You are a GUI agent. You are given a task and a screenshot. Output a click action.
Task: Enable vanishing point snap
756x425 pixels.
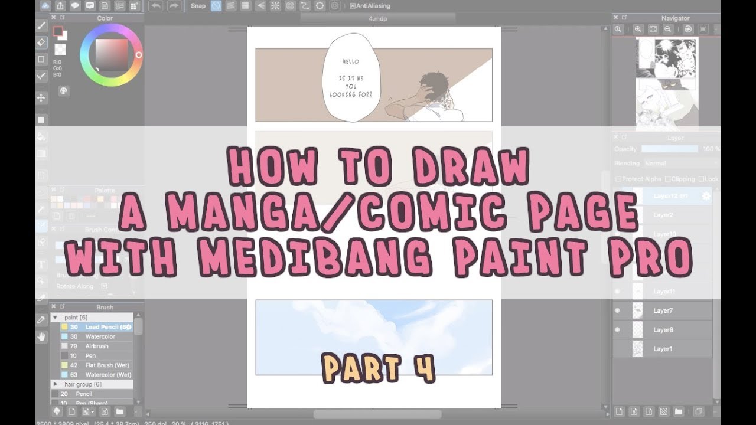(260, 6)
